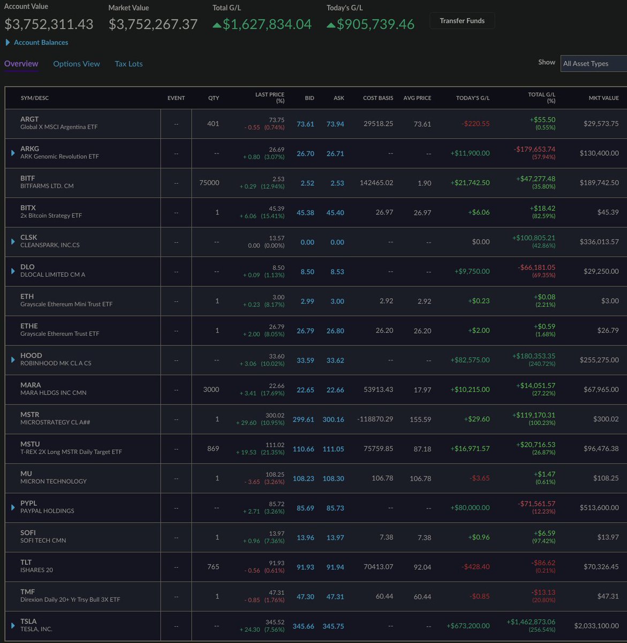
Task: Sort by the TODAY'S G/L column header
Action: tap(473, 98)
